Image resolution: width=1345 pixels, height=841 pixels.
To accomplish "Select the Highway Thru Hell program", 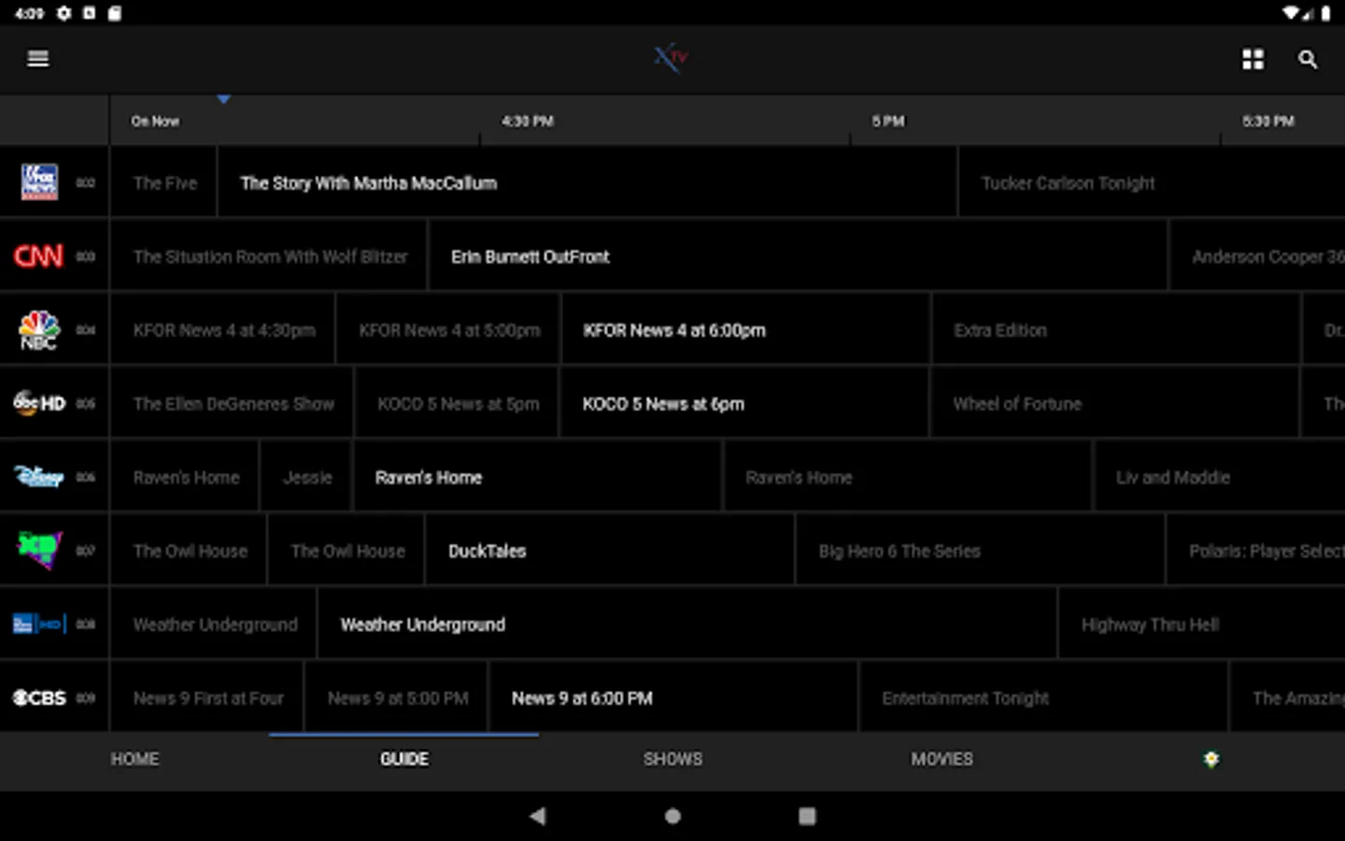I will [1202, 623].
